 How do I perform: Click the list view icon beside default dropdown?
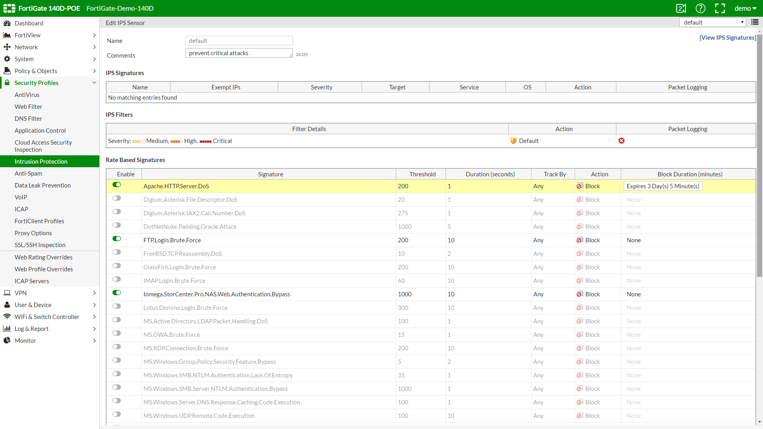point(755,22)
